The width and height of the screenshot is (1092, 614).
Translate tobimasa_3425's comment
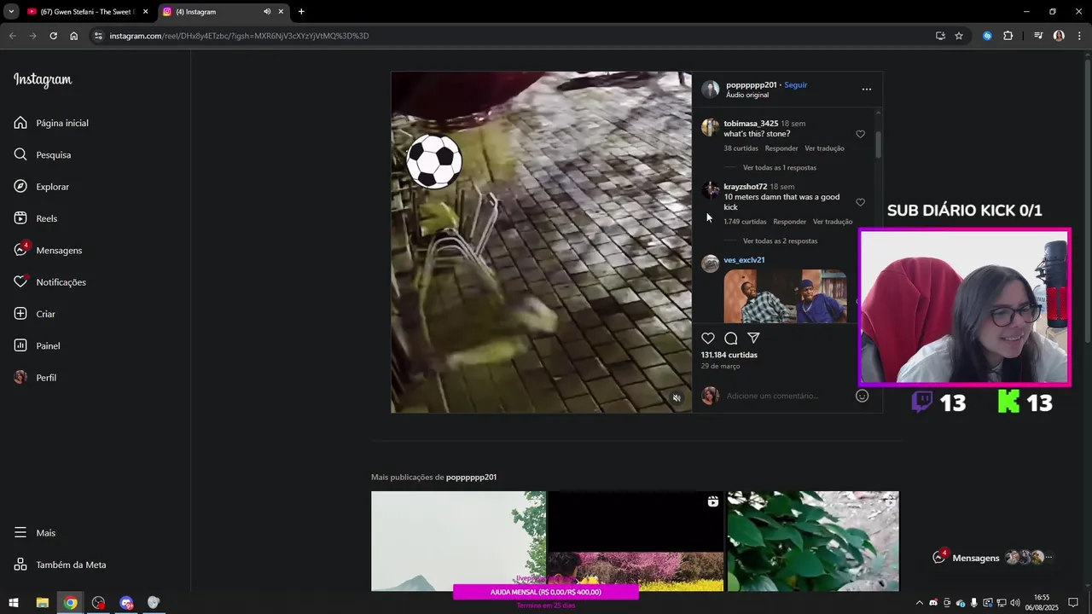click(824, 148)
